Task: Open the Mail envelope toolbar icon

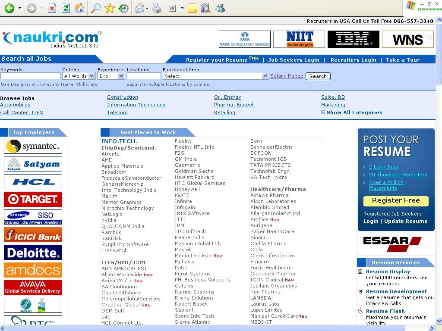Action: [140, 9]
